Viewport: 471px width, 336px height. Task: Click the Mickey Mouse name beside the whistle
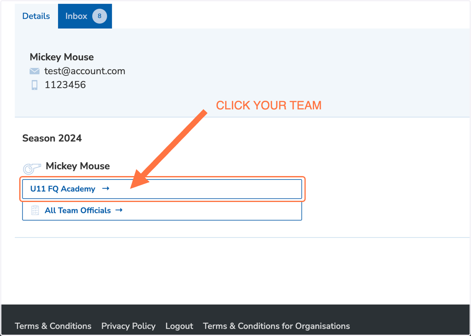click(x=78, y=166)
